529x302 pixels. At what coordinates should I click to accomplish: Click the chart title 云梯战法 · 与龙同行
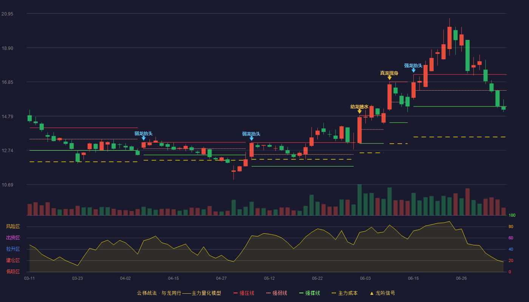point(159,293)
